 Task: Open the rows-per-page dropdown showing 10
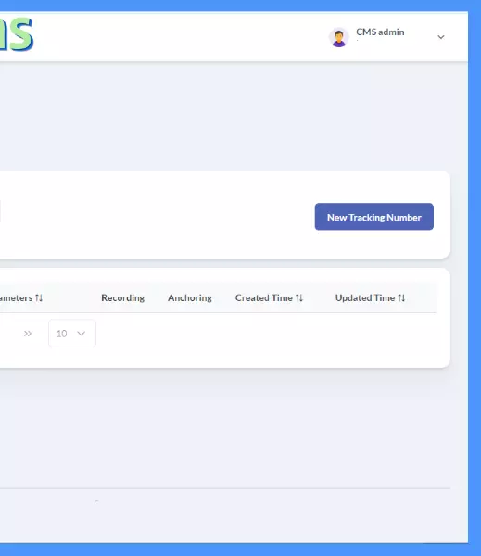pyautogui.click(x=72, y=334)
